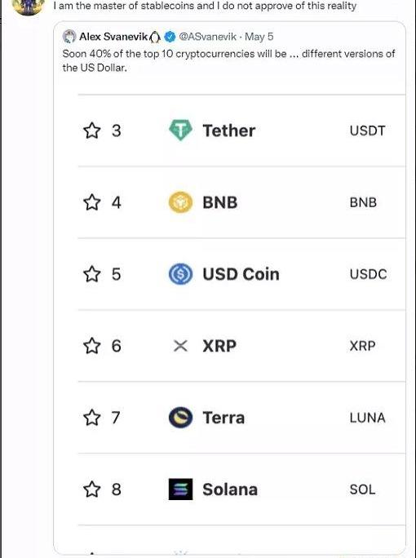Toggle the favorite star for Solana
The image size is (416, 558).
coord(92,489)
